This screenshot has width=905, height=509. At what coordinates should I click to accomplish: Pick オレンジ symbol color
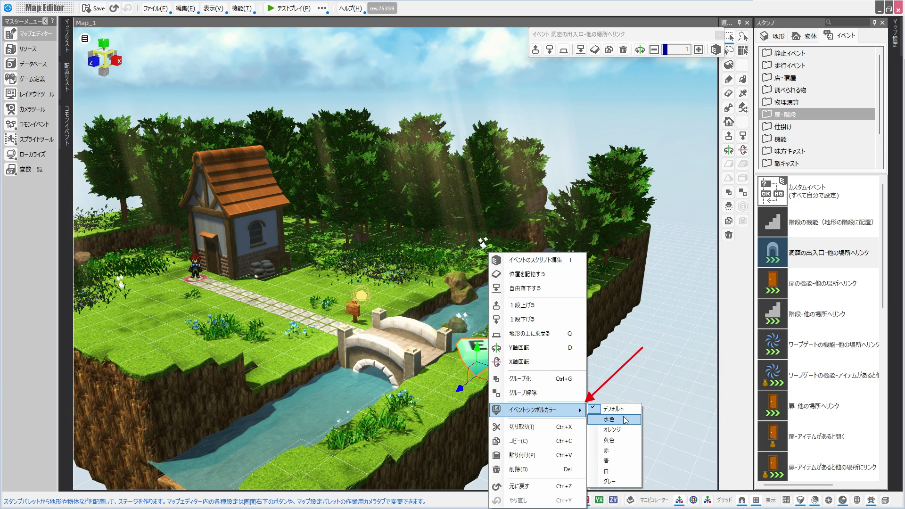coord(614,429)
